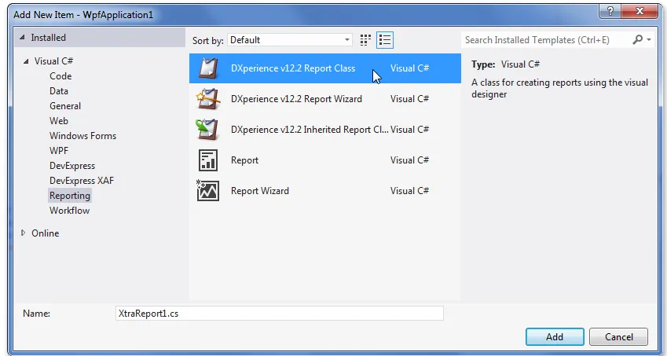Screen dimensions: 667x356
Task: Select the Web category
Action: coord(59,121)
